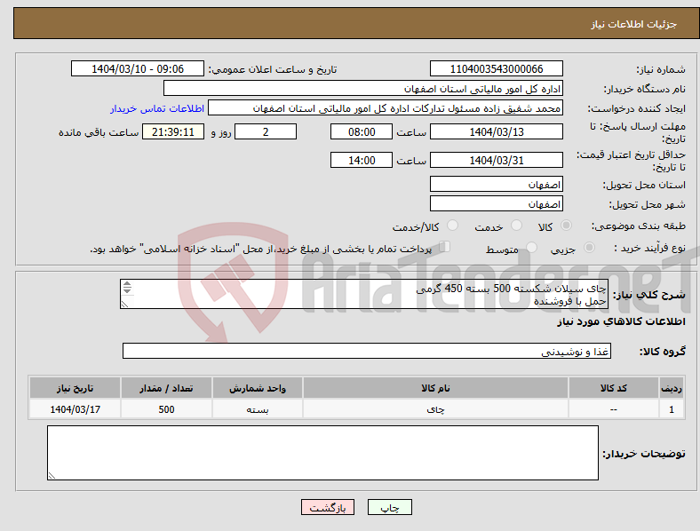Click the تاریخ نیاز column header
700x531 pixels.
(75, 388)
